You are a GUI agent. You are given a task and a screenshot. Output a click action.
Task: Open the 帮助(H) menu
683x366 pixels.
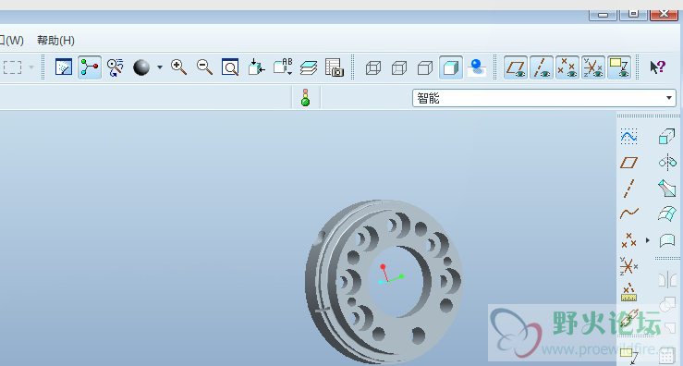coord(55,41)
